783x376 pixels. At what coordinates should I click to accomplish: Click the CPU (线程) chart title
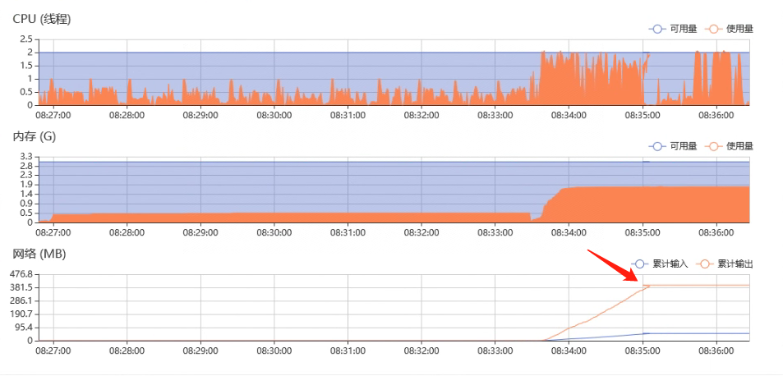click(x=42, y=18)
